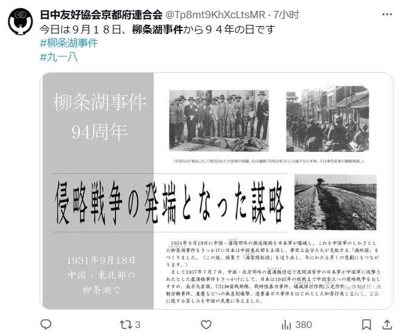
Task: Open the share upload icon
Action: (387, 325)
